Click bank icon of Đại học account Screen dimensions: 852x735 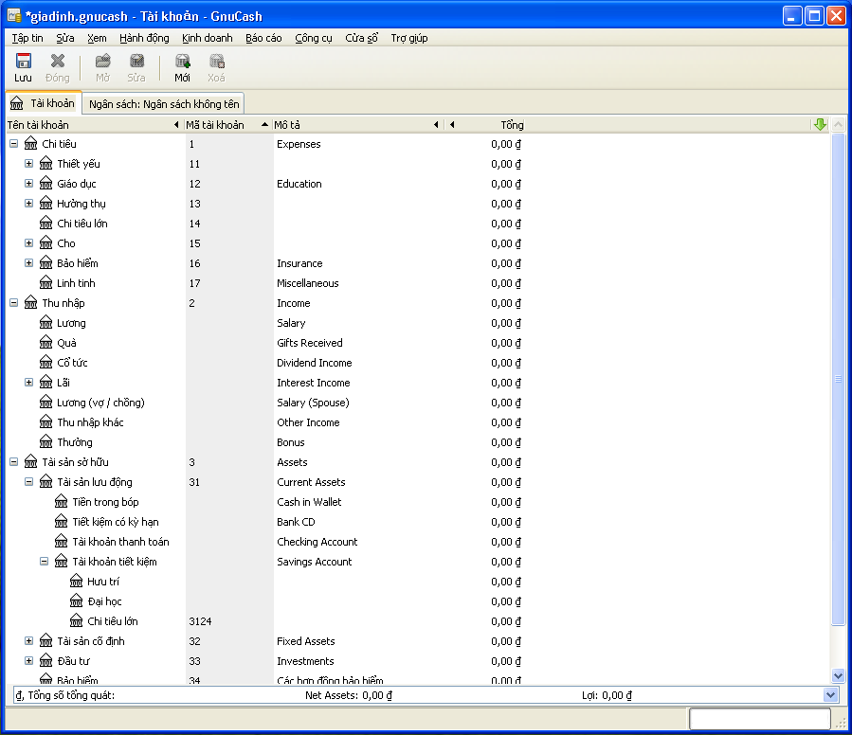pyautogui.click(x=77, y=601)
